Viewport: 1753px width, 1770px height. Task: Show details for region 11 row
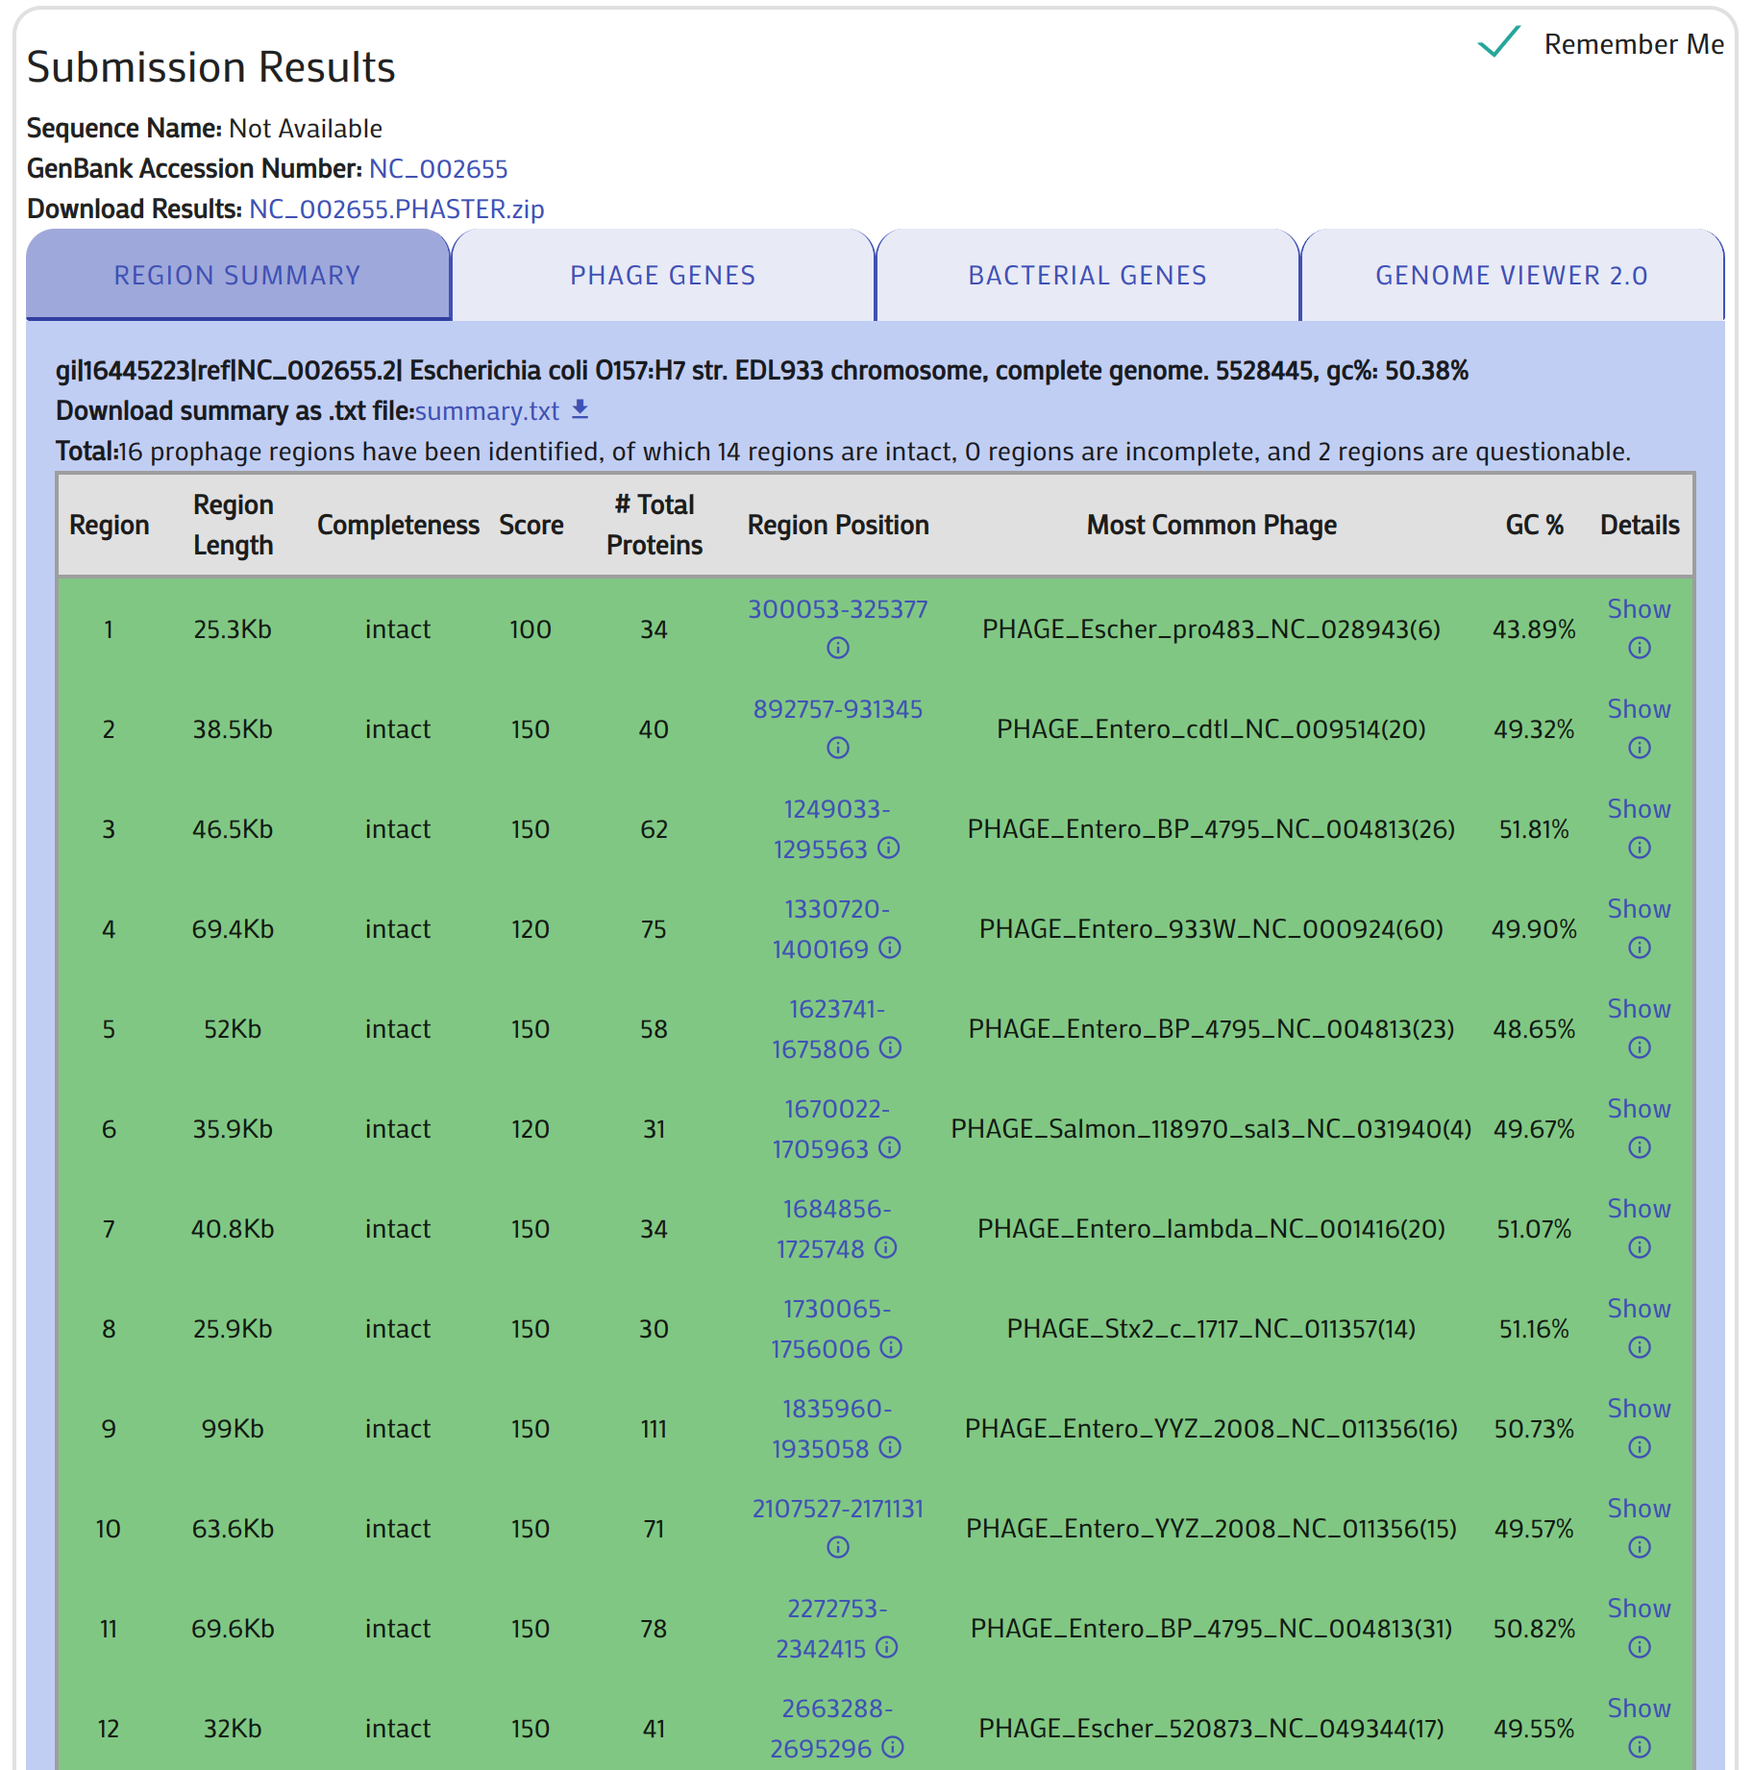(x=1639, y=1609)
